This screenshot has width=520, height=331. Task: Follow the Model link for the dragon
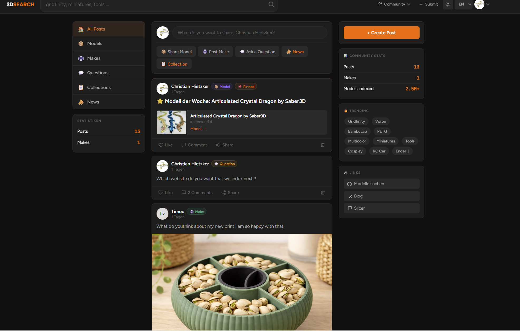[x=198, y=129]
